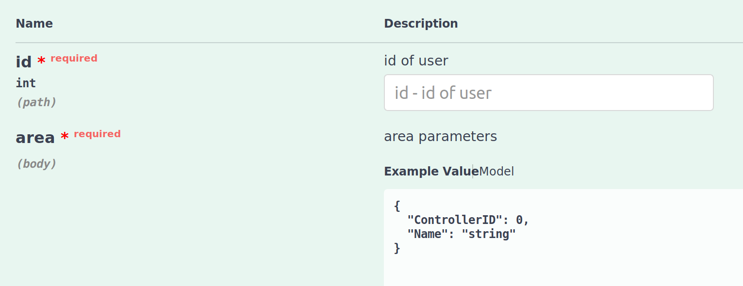Image resolution: width=743 pixels, height=286 pixels.
Task: Click the id input field
Action: pyautogui.click(x=548, y=93)
